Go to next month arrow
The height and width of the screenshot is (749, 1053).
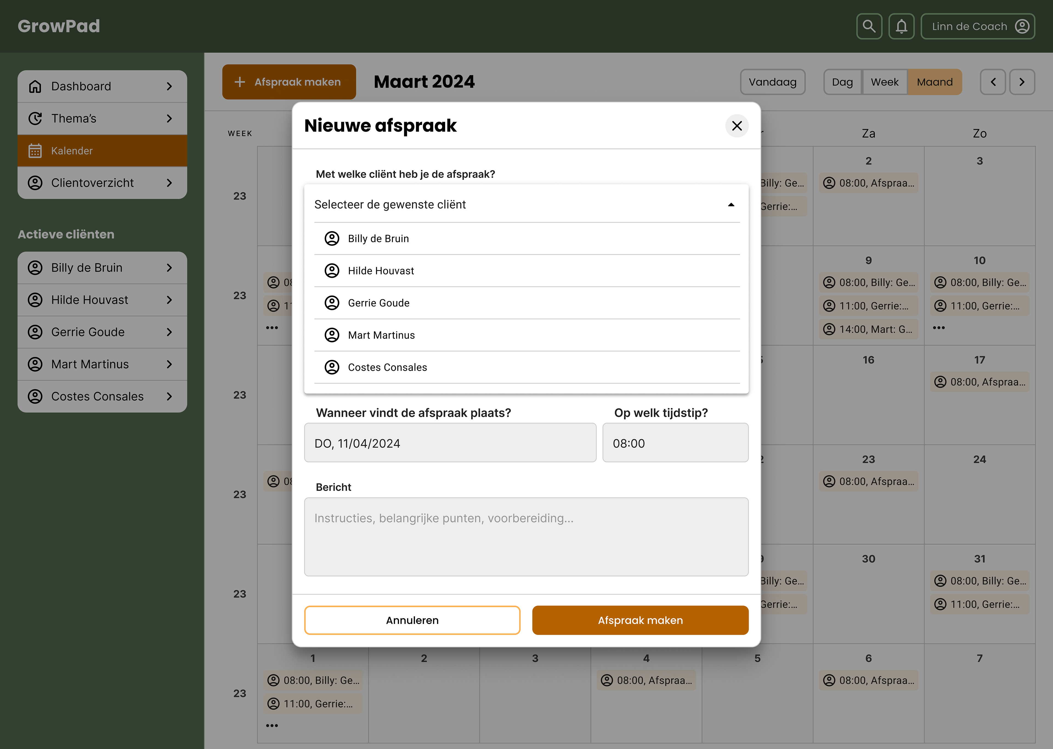(x=1022, y=82)
